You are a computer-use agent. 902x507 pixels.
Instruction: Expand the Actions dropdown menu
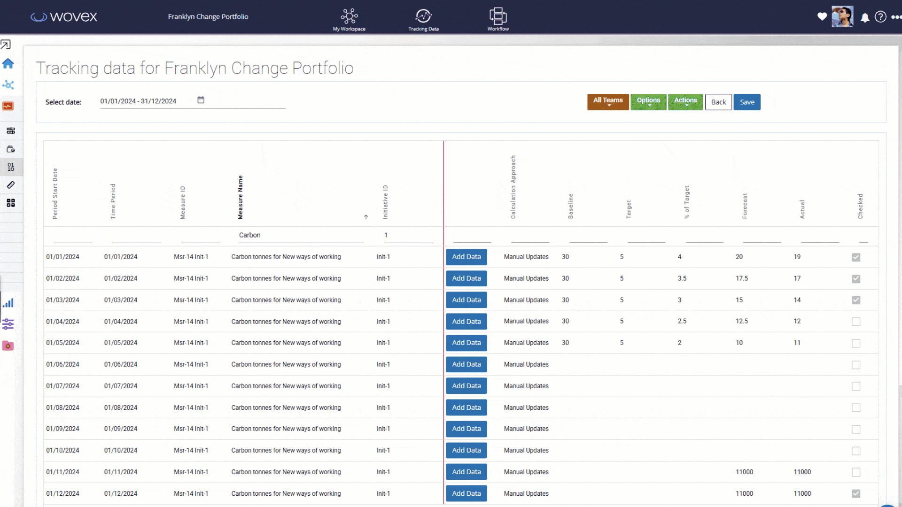685,102
